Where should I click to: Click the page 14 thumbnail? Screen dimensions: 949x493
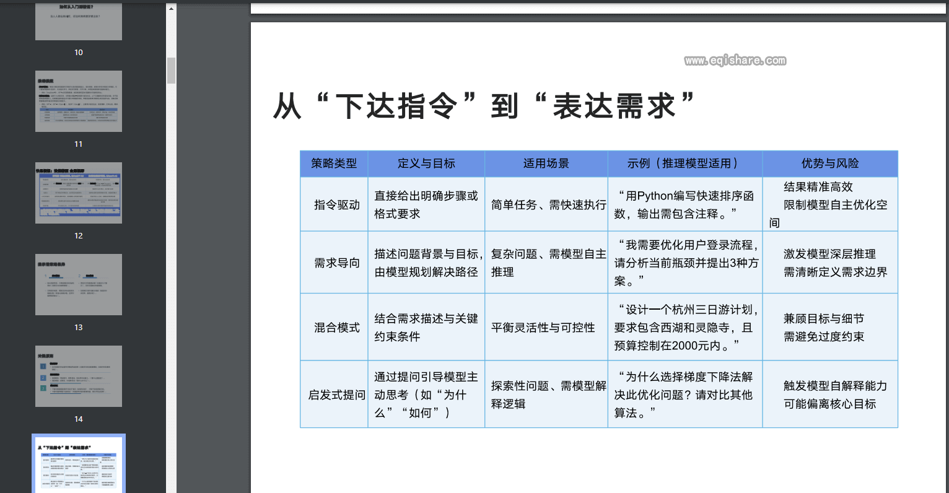pos(79,376)
